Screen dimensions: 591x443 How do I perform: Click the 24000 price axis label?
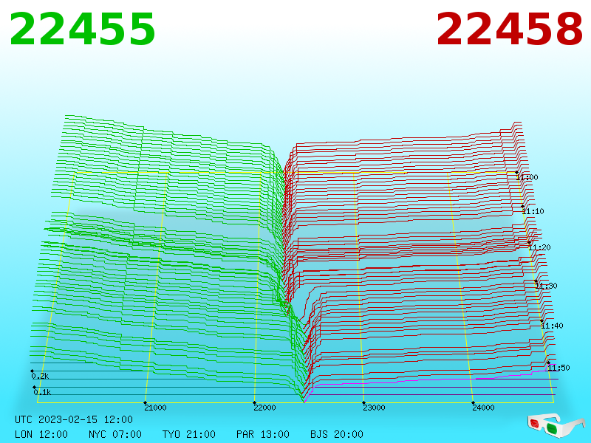483,408
